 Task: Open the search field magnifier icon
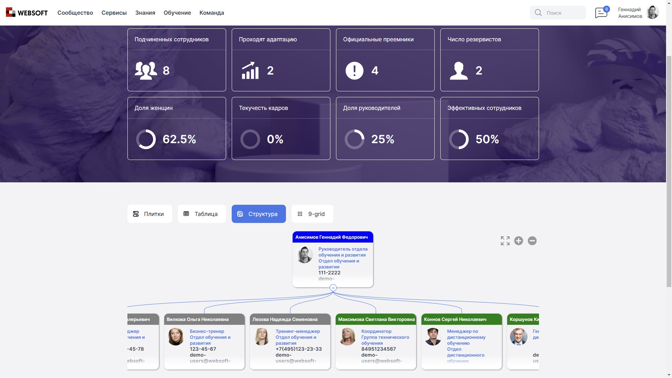538,13
